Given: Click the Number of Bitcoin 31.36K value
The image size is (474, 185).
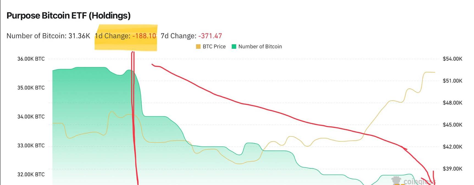Looking at the screenshot, I should coord(79,36).
